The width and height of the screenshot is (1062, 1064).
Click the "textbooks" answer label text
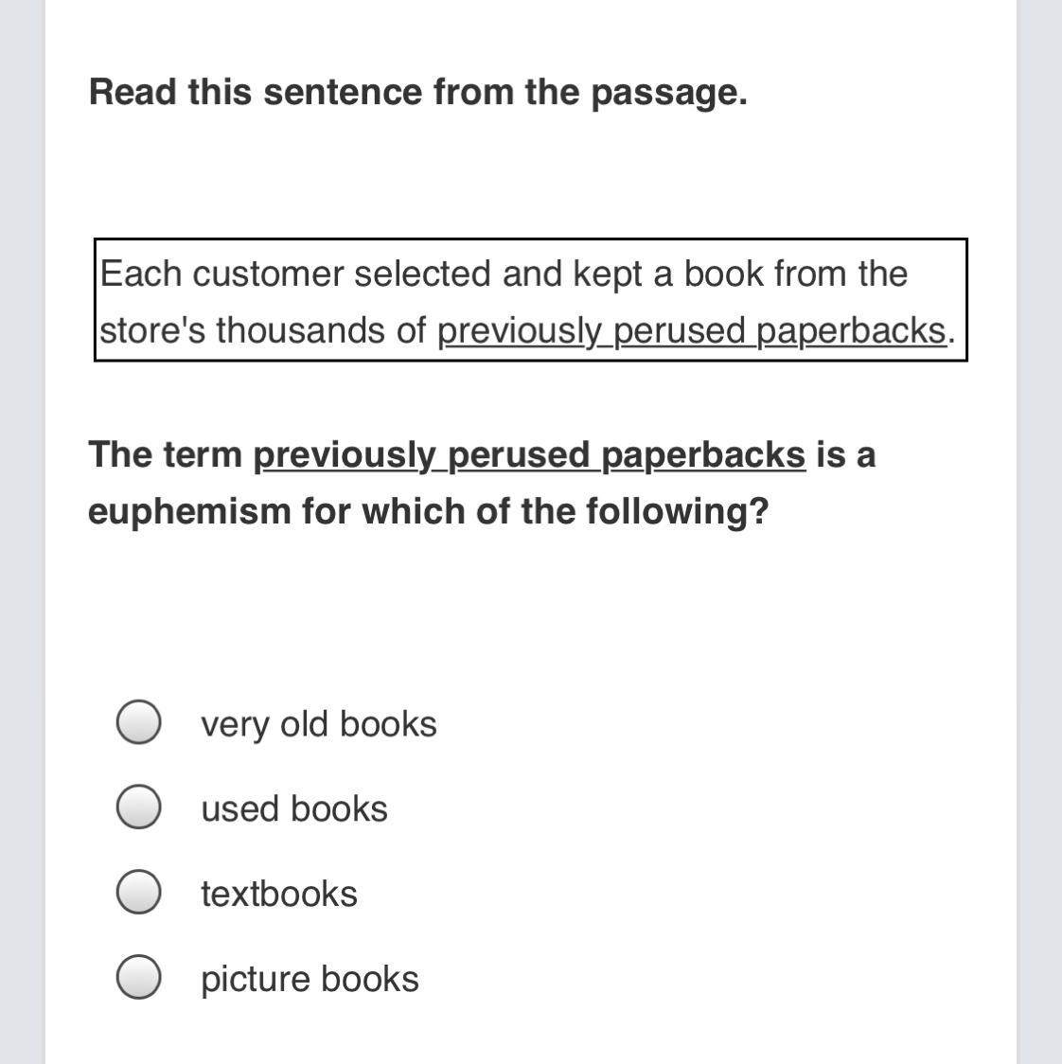point(279,894)
